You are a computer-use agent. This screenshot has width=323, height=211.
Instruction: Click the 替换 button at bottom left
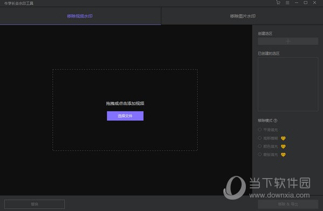coord(35,204)
